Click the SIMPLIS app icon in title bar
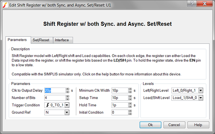This screenshot has width=215, height=134. 5,5
